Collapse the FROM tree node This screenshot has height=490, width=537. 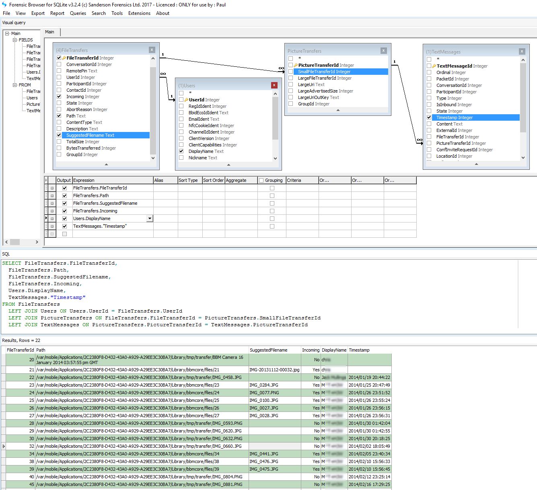coord(15,85)
